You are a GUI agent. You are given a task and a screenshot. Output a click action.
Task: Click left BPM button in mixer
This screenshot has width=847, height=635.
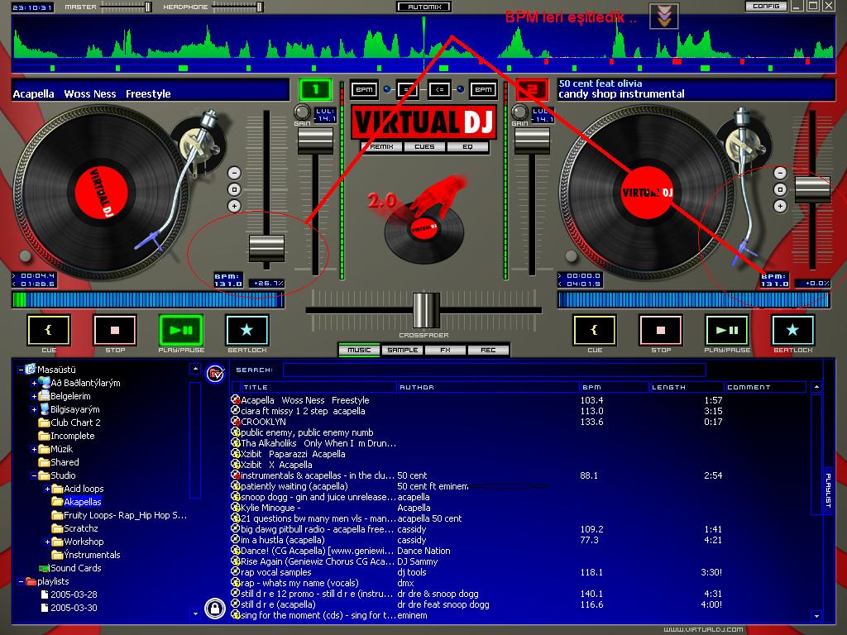click(364, 89)
